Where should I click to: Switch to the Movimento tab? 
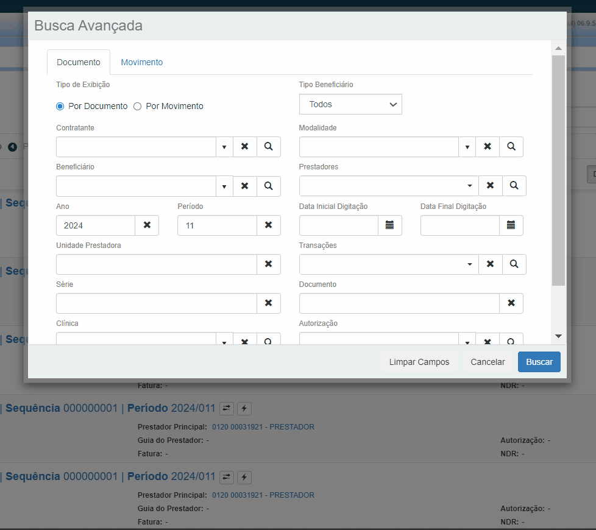point(141,62)
